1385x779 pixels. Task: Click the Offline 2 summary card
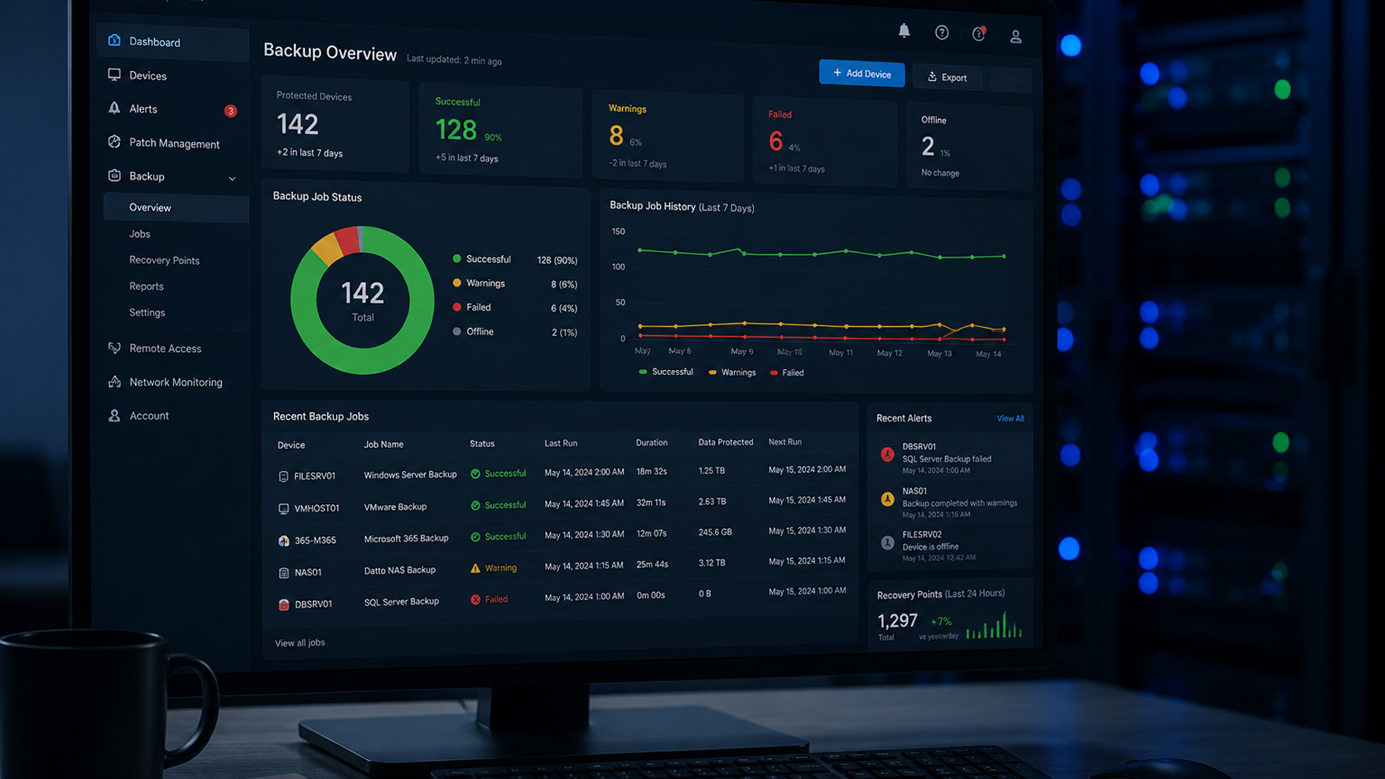coord(968,147)
